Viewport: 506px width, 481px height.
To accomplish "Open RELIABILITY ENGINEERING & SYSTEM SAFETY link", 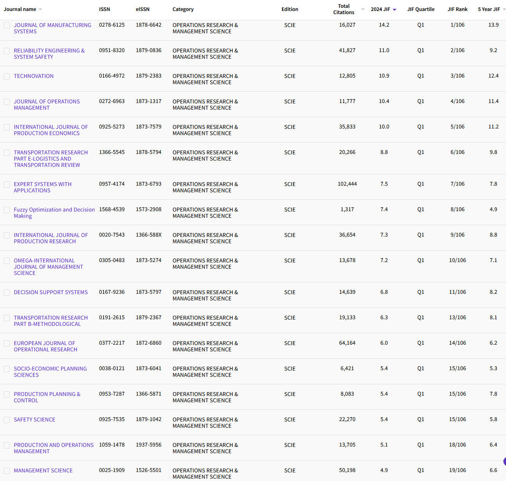I will 50,54.
